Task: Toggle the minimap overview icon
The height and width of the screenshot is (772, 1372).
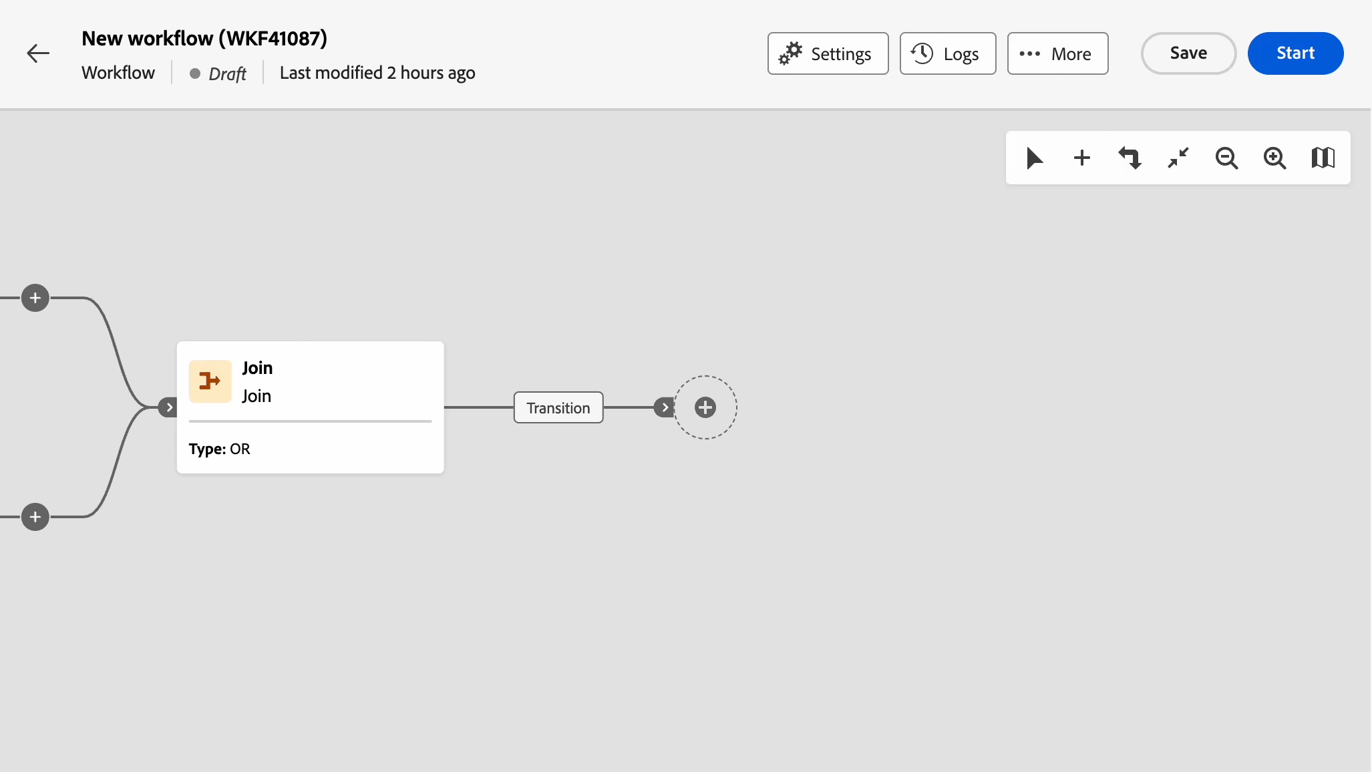Action: coord(1323,158)
